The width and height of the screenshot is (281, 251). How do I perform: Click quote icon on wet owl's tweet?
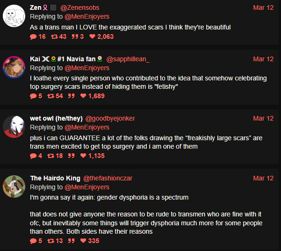72,156
